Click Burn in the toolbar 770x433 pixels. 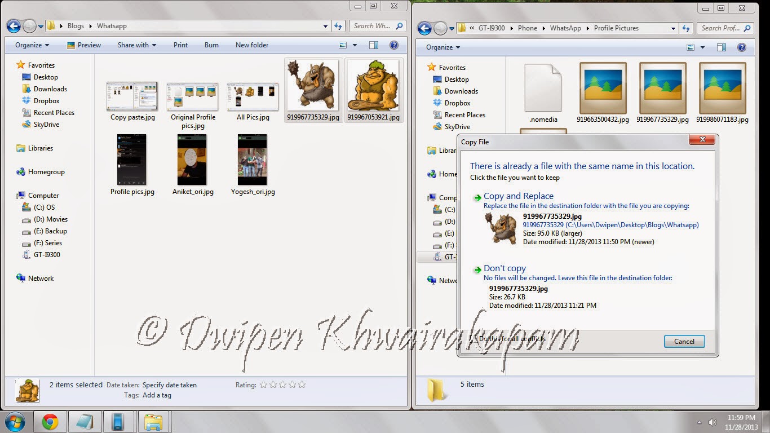(211, 45)
